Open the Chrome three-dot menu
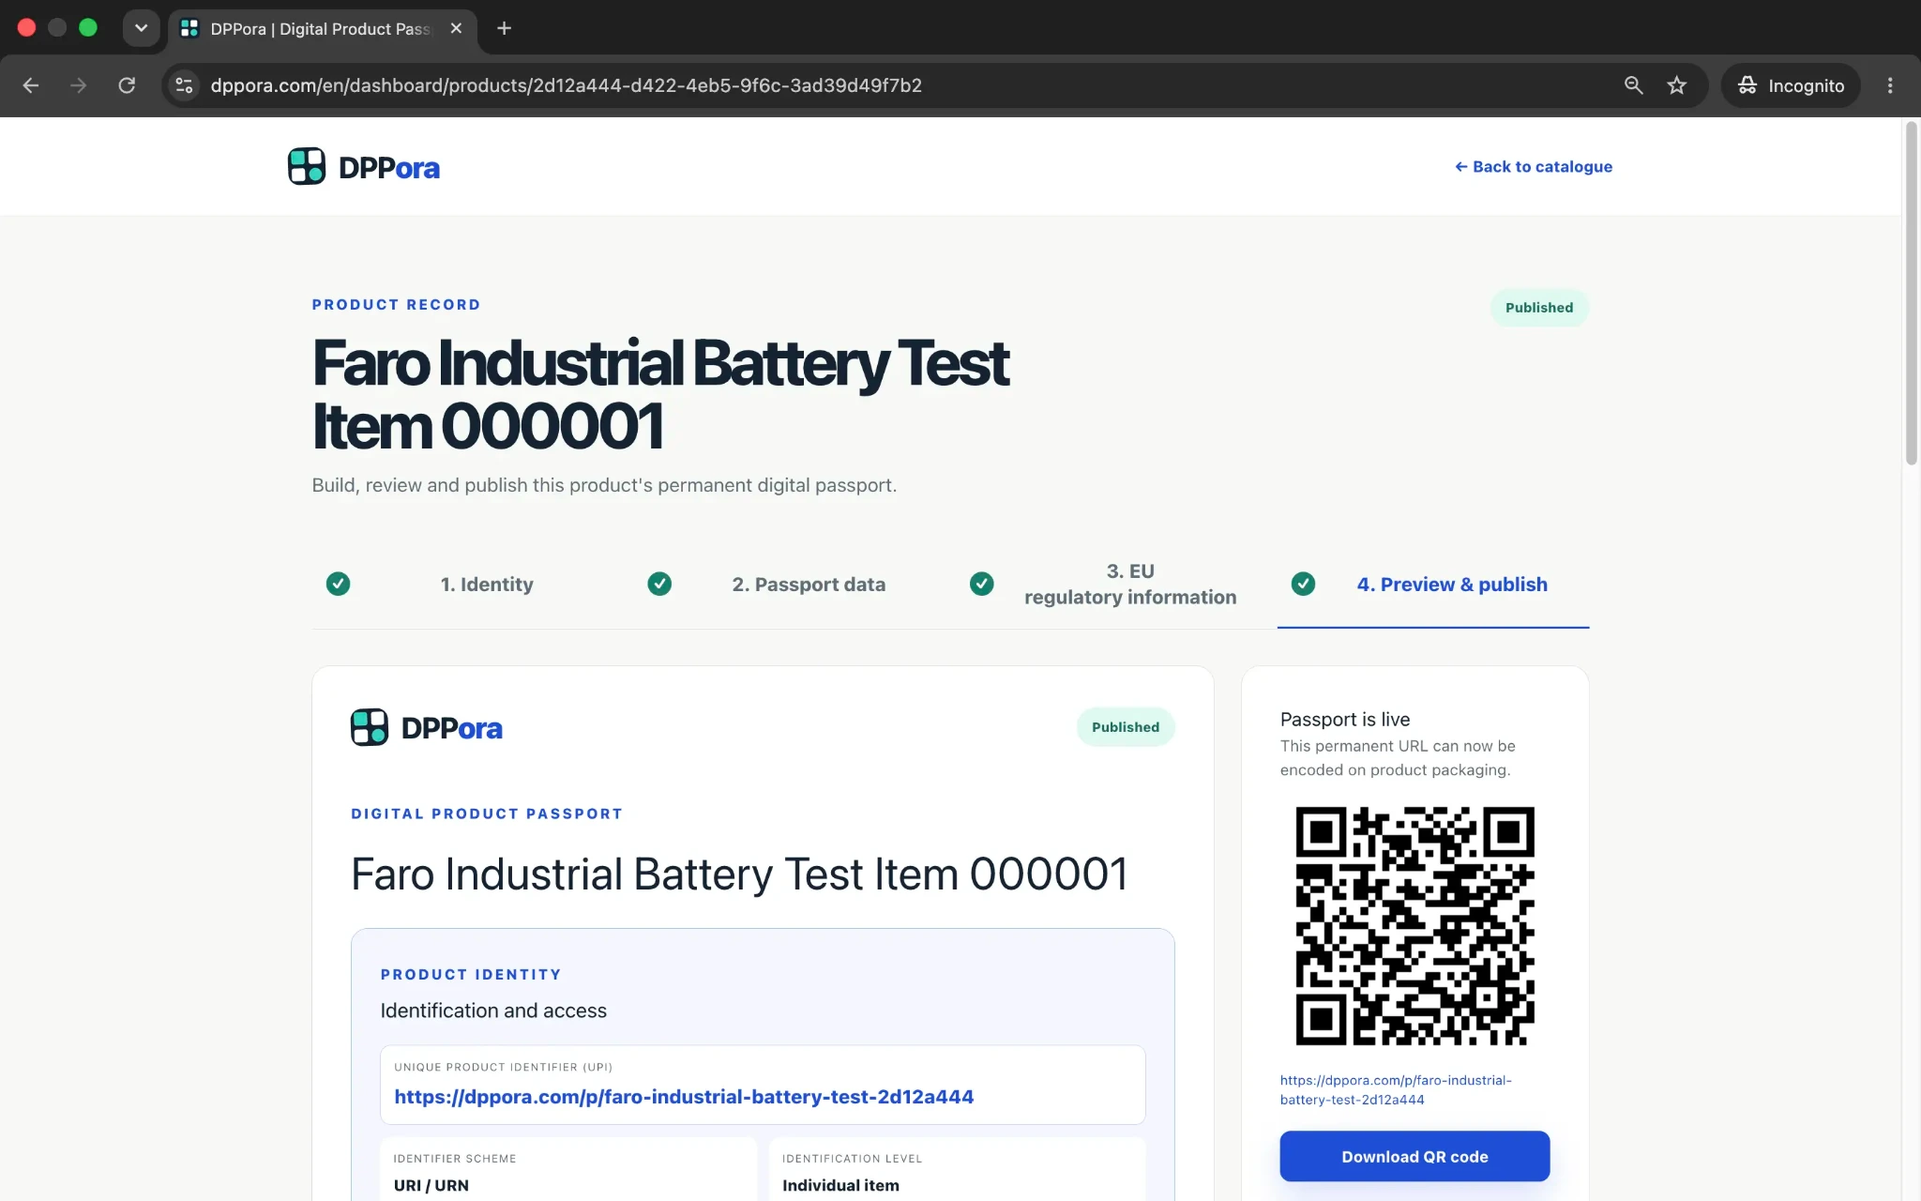 tap(1890, 85)
